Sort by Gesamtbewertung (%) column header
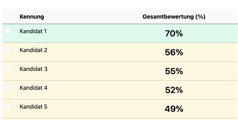 pos(174,16)
